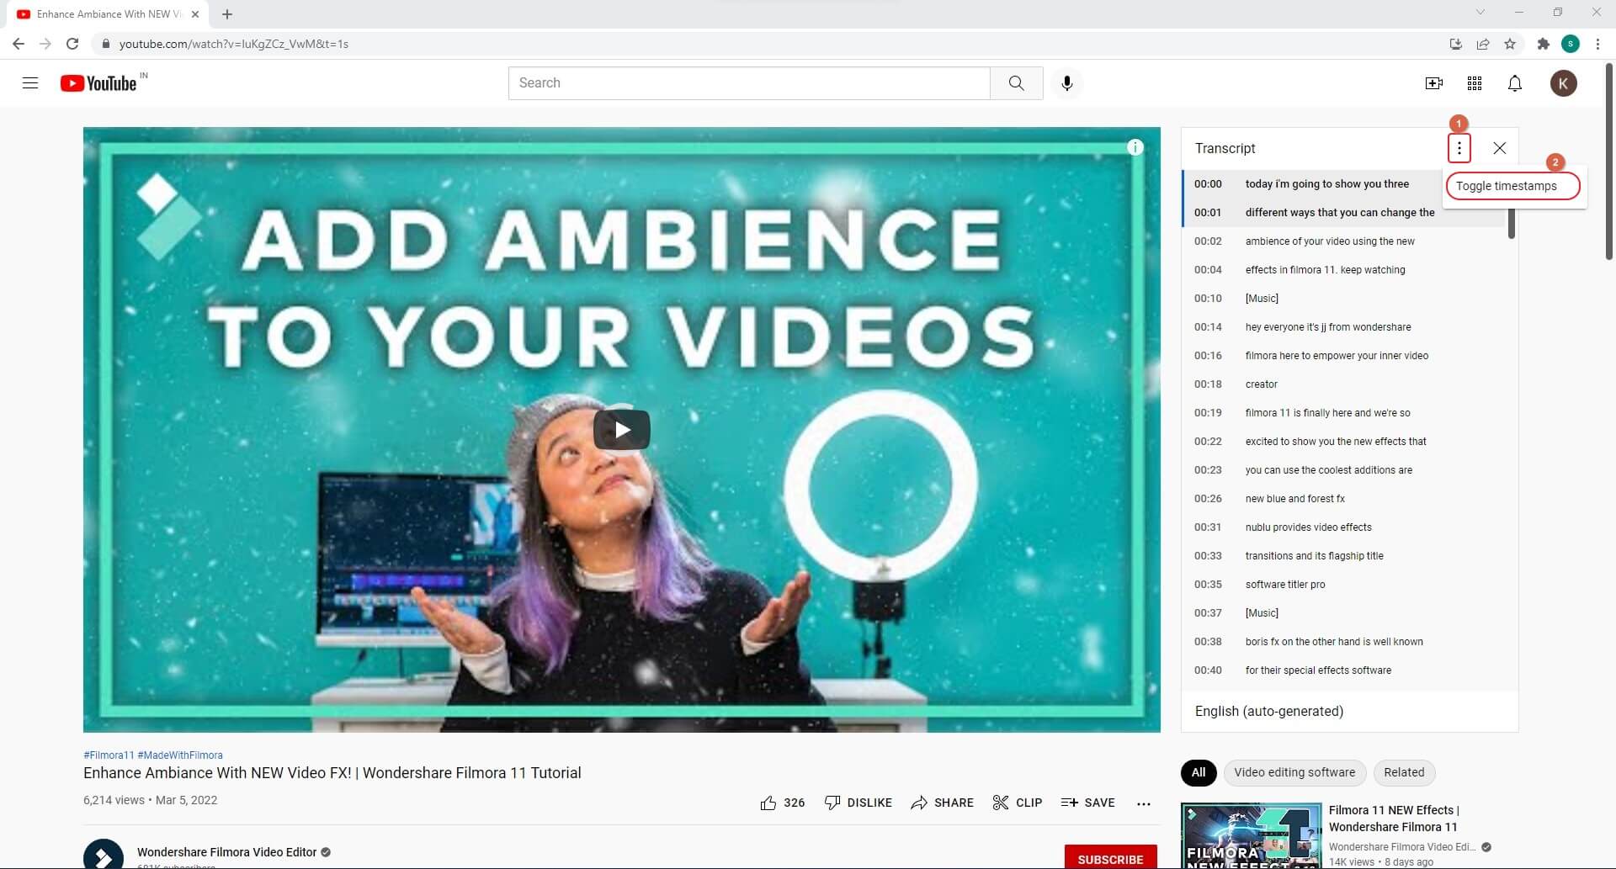The height and width of the screenshot is (869, 1616).
Task: Open notifications bell
Action: [1515, 83]
